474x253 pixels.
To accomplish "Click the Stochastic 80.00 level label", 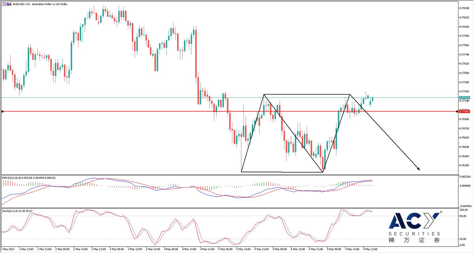I will (463, 216).
